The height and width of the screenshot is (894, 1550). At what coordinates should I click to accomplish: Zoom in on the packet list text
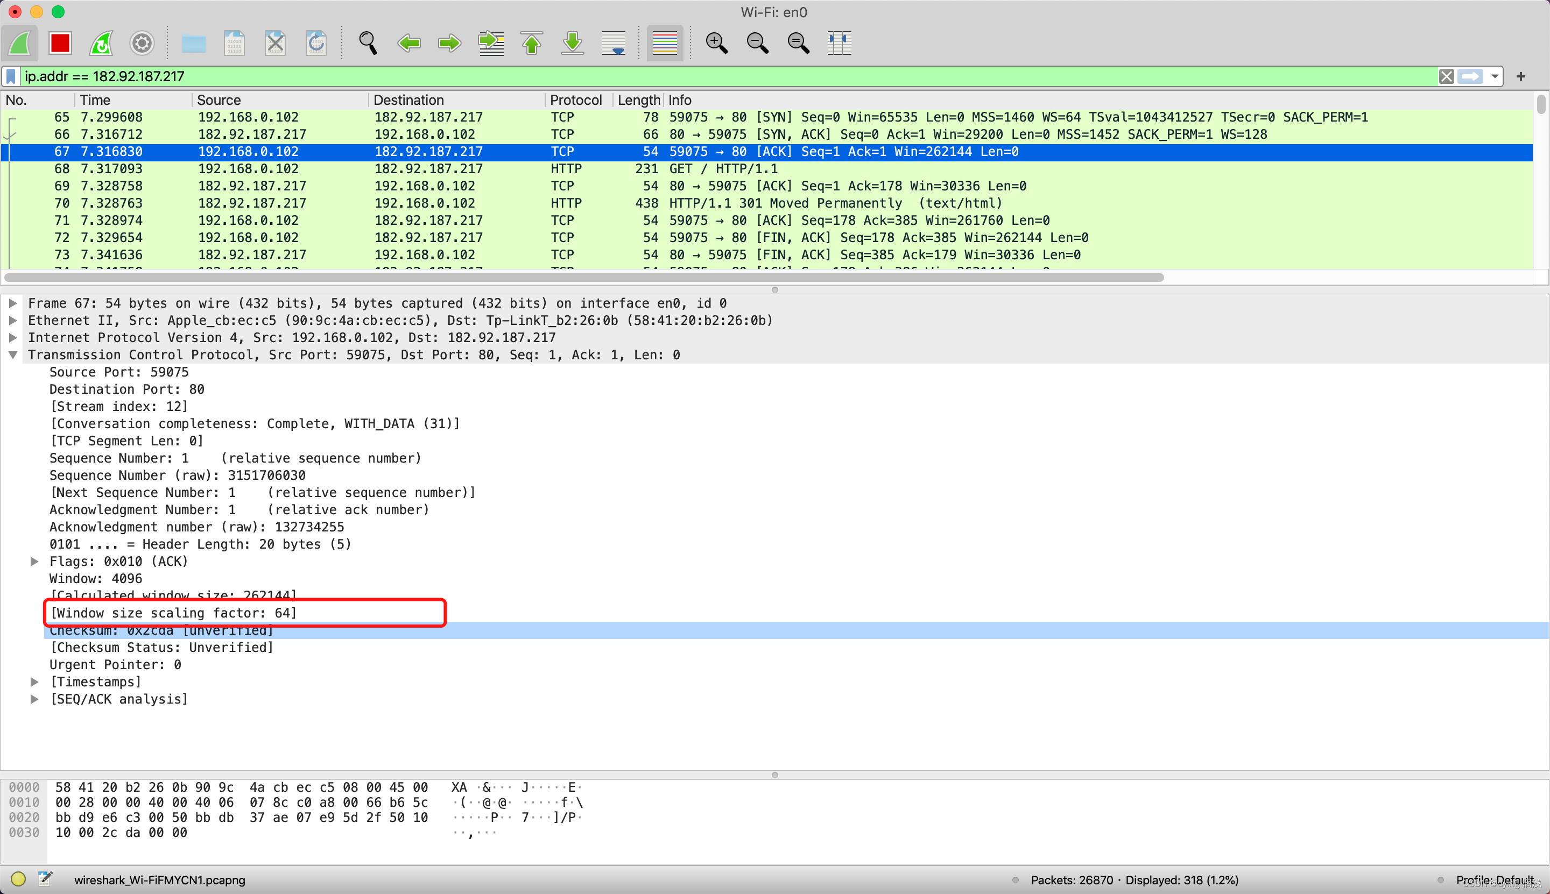[x=716, y=43]
